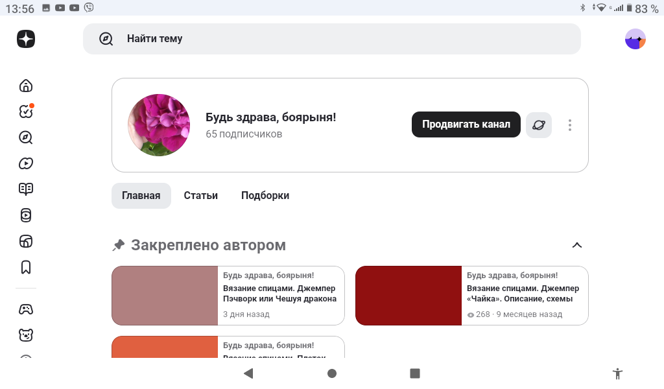The height and width of the screenshot is (389, 664).
Task: Click the Продвигать канал button
Action: pos(466,124)
